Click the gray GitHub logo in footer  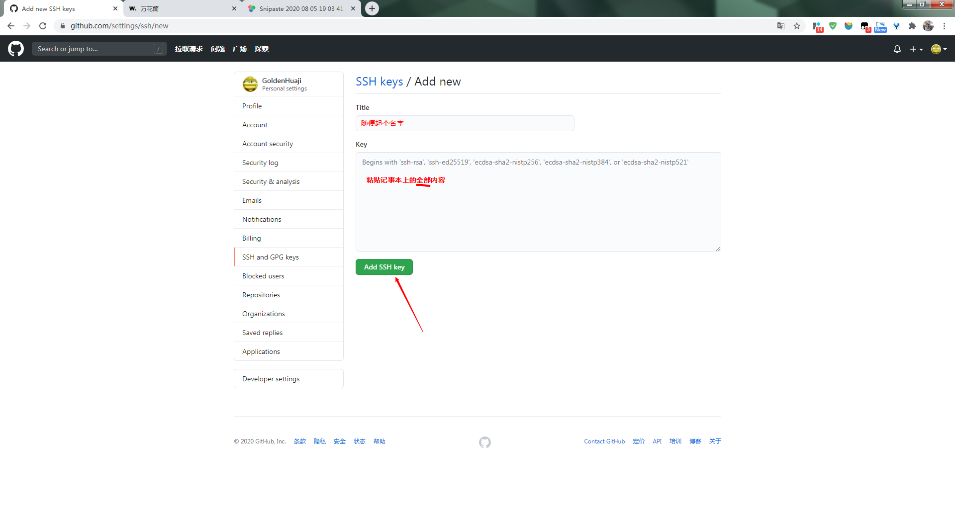pos(485,442)
